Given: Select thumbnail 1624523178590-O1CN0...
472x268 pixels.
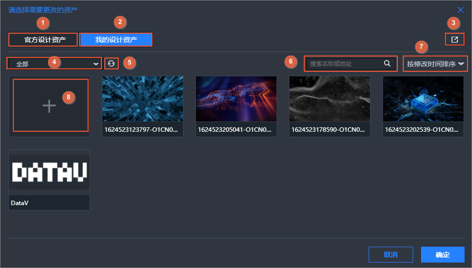Looking at the screenshot, I should coord(330,99).
